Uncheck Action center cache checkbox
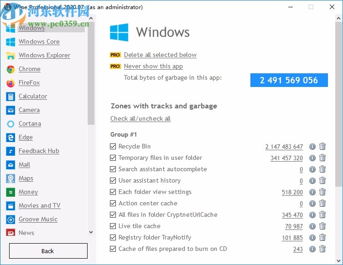Viewport: 343px width, 265px height. pyautogui.click(x=113, y=203)
